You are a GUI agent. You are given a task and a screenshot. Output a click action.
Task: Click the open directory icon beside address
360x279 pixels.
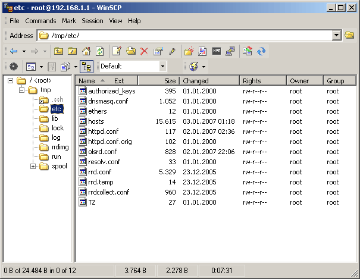pos(349,36)
